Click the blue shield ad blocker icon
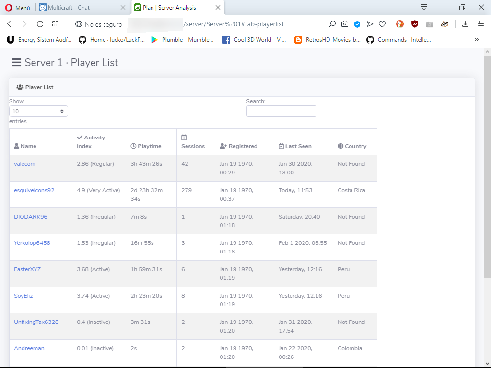The width and height of the screenshot is (491, 368). tap(357, 24)
